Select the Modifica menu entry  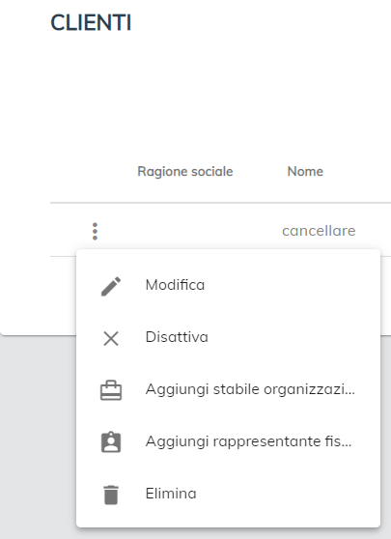click(x=228, y=285)
